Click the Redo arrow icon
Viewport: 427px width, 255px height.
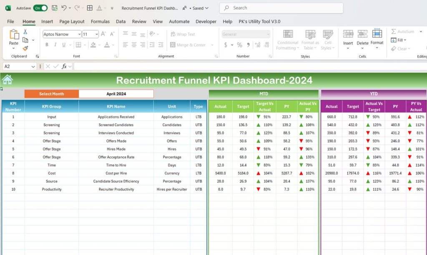tap(77, 8)
